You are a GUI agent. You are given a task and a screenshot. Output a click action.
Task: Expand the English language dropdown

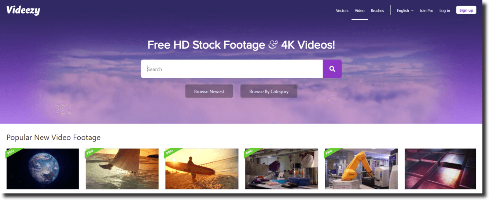405,11
